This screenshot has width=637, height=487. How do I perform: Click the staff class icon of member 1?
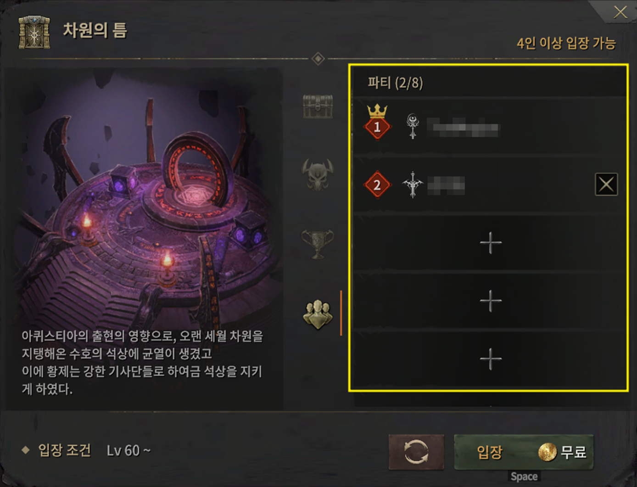[413, 126]
